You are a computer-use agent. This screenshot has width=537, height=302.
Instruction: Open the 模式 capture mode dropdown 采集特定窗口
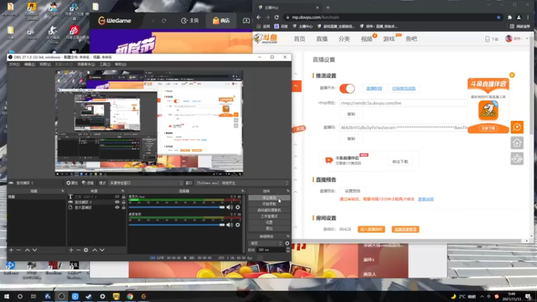click(x=146, y=183)
